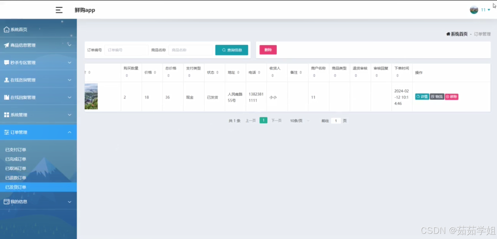Image resolution: width=497 pixels, height=239 pixels.
Task: Sort by the 审核回复 column
Action: (x=377, y=76)
